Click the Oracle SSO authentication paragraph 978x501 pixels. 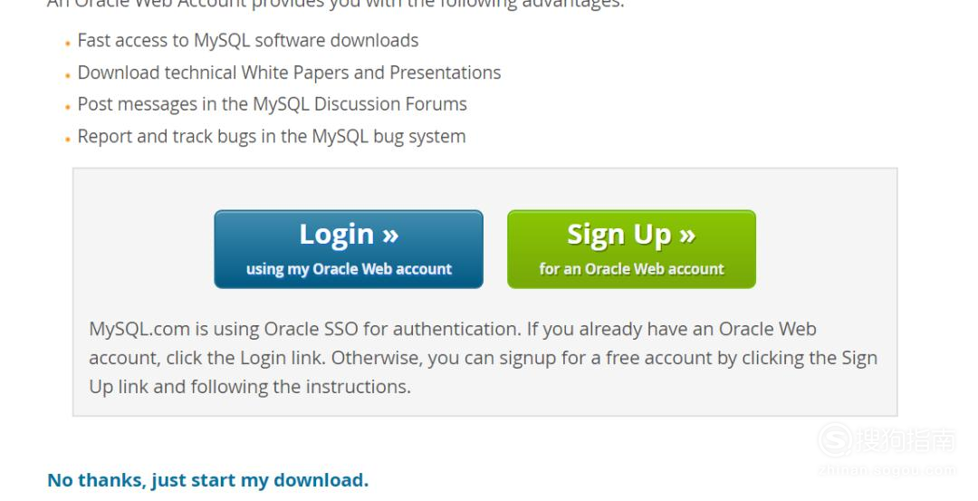[484, 358]
